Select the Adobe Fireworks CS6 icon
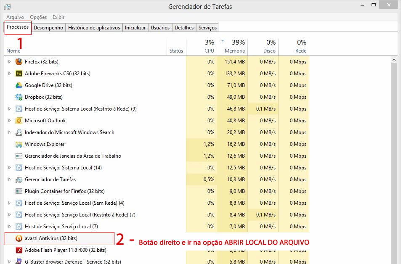Screen dimensions: 401x264 point(19,74)
